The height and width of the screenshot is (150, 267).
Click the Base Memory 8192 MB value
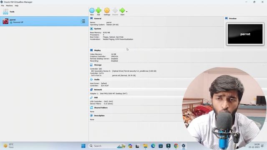[x=106, y=32]
